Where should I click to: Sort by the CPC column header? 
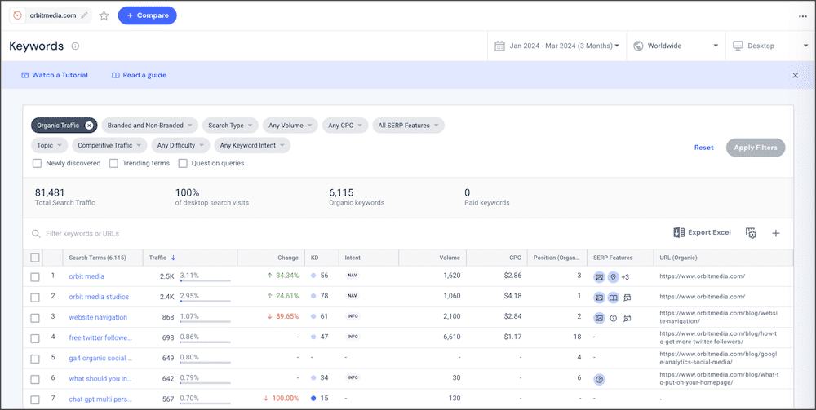(x=515, y=258)
